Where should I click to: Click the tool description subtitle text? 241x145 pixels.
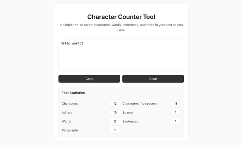click(121, 27)
